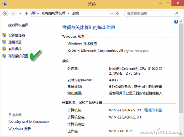Viewport: 184px width, 137px height.
Task: Go up one level with the Up arrow
Action: [x=26, y=14]
